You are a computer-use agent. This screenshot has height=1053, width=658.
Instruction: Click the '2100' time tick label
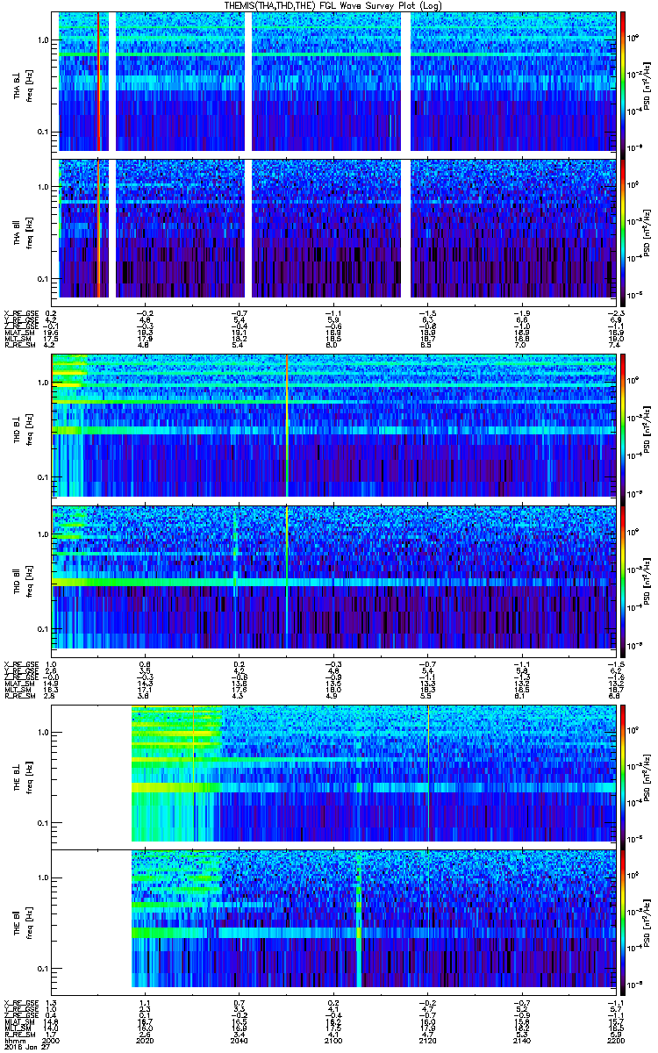[334, 1040]
